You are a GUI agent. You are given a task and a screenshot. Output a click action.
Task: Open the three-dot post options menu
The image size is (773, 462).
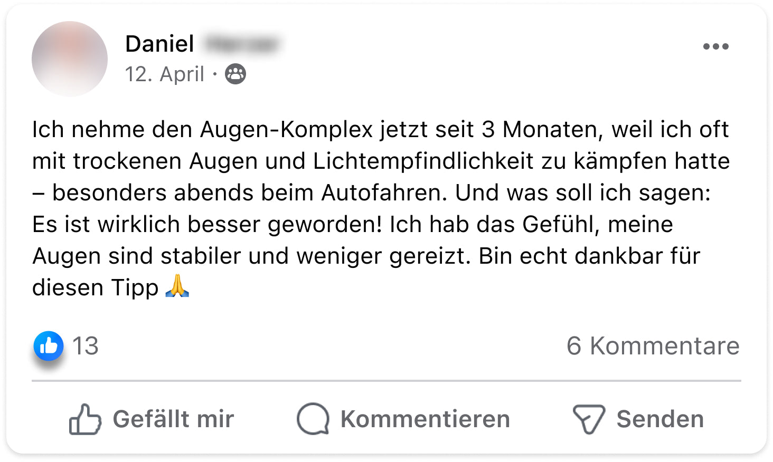715,46
